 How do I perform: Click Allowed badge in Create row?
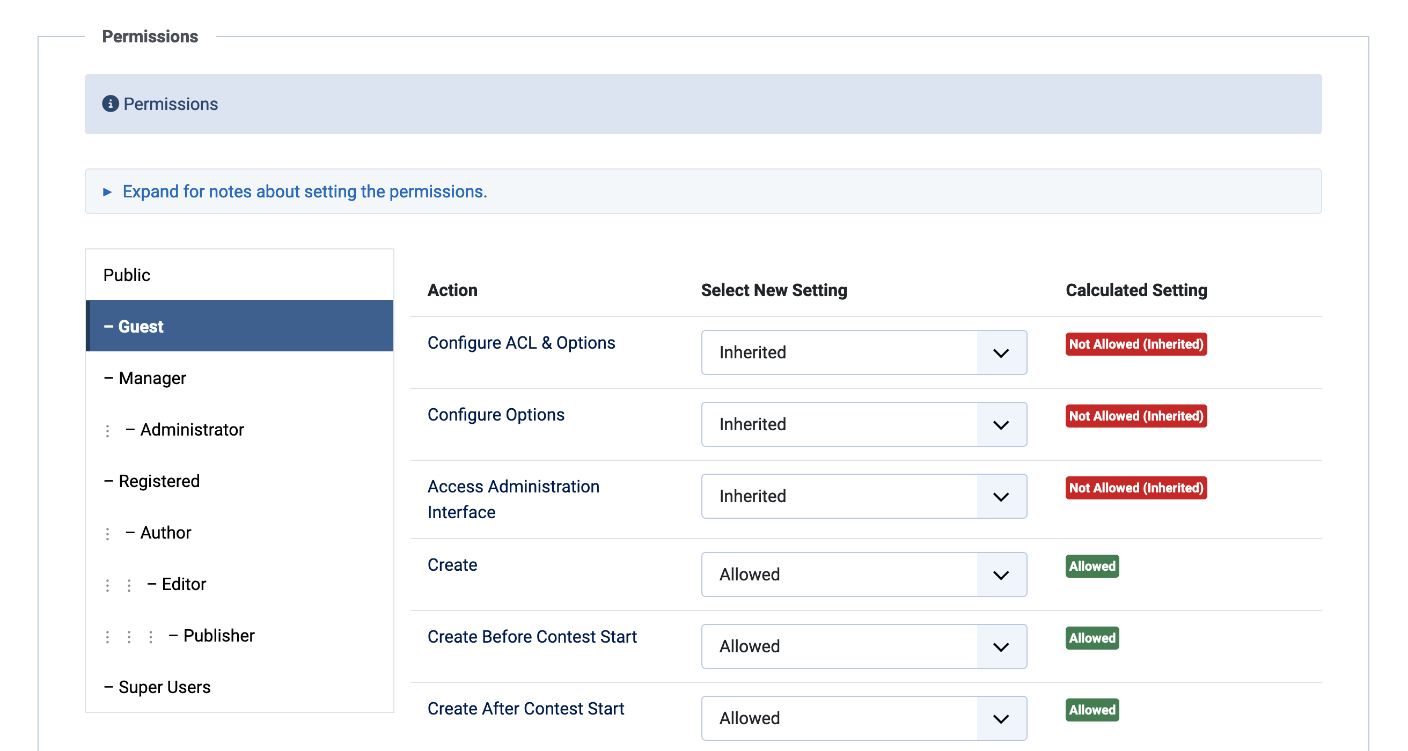coord(1092,566)
